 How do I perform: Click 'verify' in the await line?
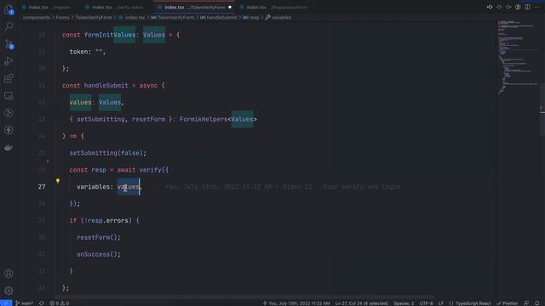pos(150,170)
